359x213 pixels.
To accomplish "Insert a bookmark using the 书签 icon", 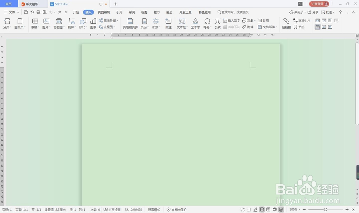I will (x=299, y=27).
